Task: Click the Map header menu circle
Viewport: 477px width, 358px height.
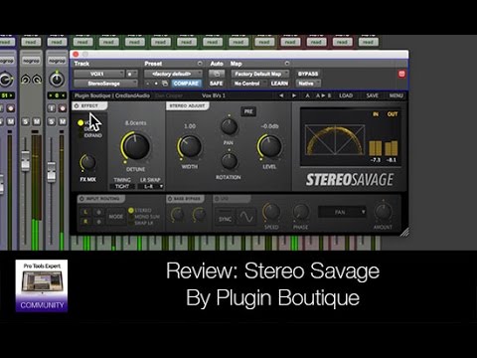Action: point(287,64)
